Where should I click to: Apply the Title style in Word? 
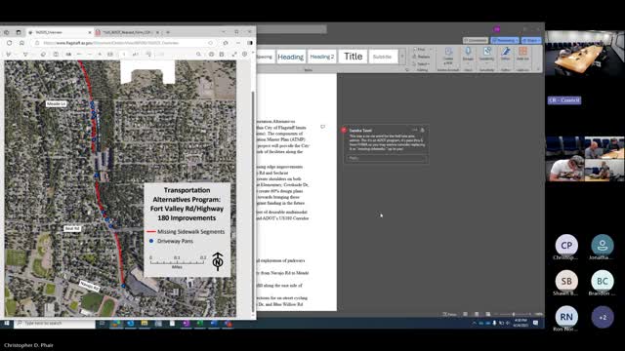(354, 57)
